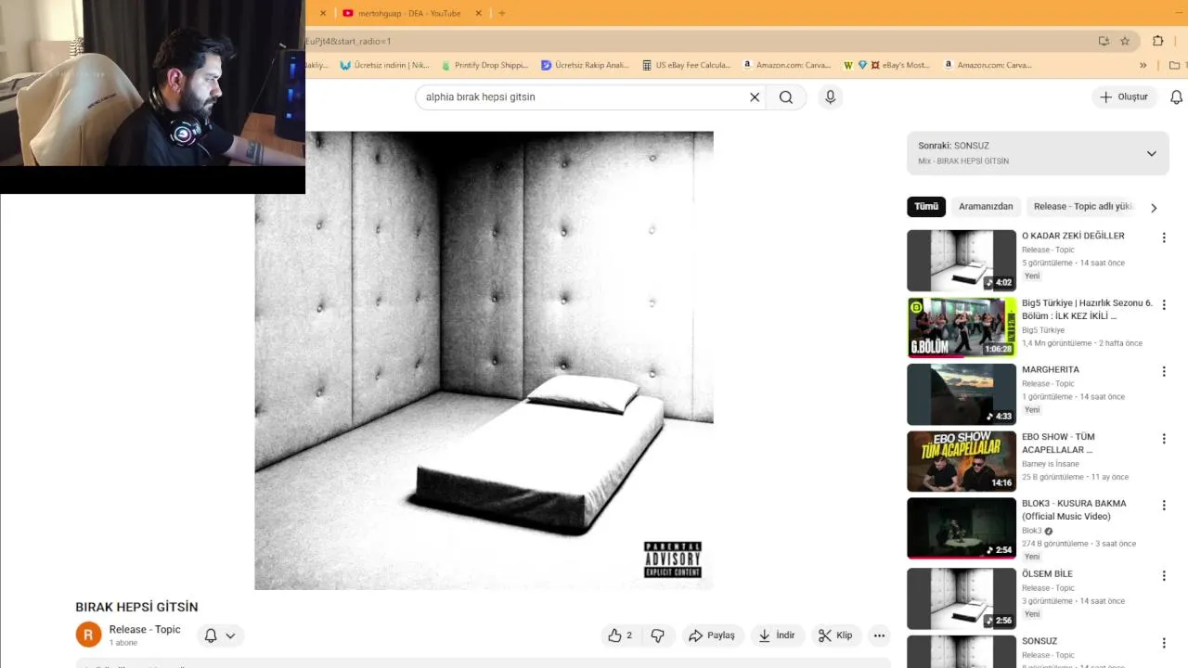This screenshot has width=1188, height=668.
Task: Open BLOK3 KUSURA BAKMA thumbnail
Action: (962, 528)
